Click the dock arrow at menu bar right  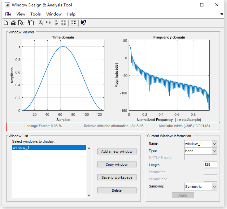pyautogui.click(x=221, y=14)
